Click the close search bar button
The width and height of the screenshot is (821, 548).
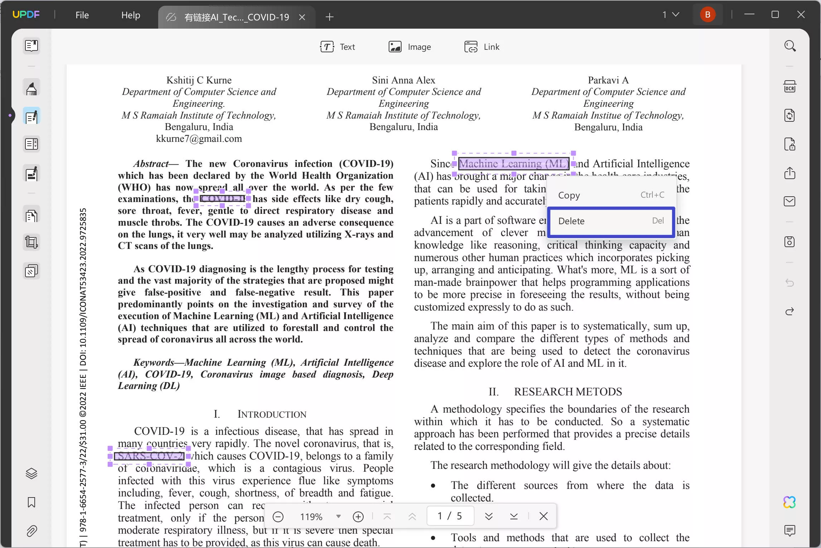coord(543,516)
